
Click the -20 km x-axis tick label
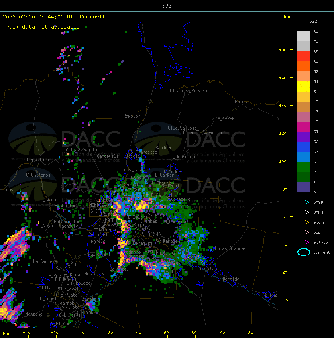tap(55, 333)
